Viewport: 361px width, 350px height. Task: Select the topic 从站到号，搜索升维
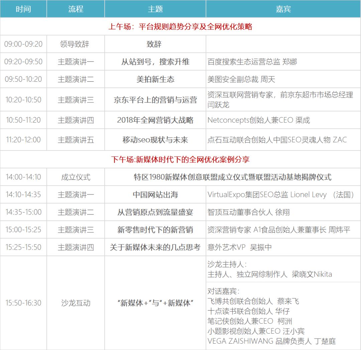(x=155, y=62)
